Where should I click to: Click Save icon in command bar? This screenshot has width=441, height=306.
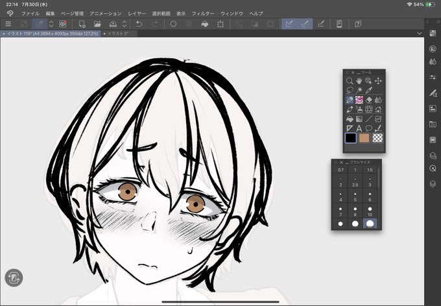click(x=113, y=24)
